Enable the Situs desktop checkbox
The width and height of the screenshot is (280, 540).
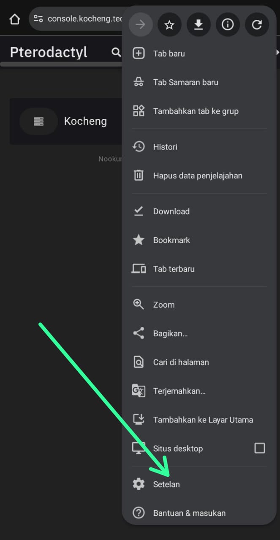259,448
